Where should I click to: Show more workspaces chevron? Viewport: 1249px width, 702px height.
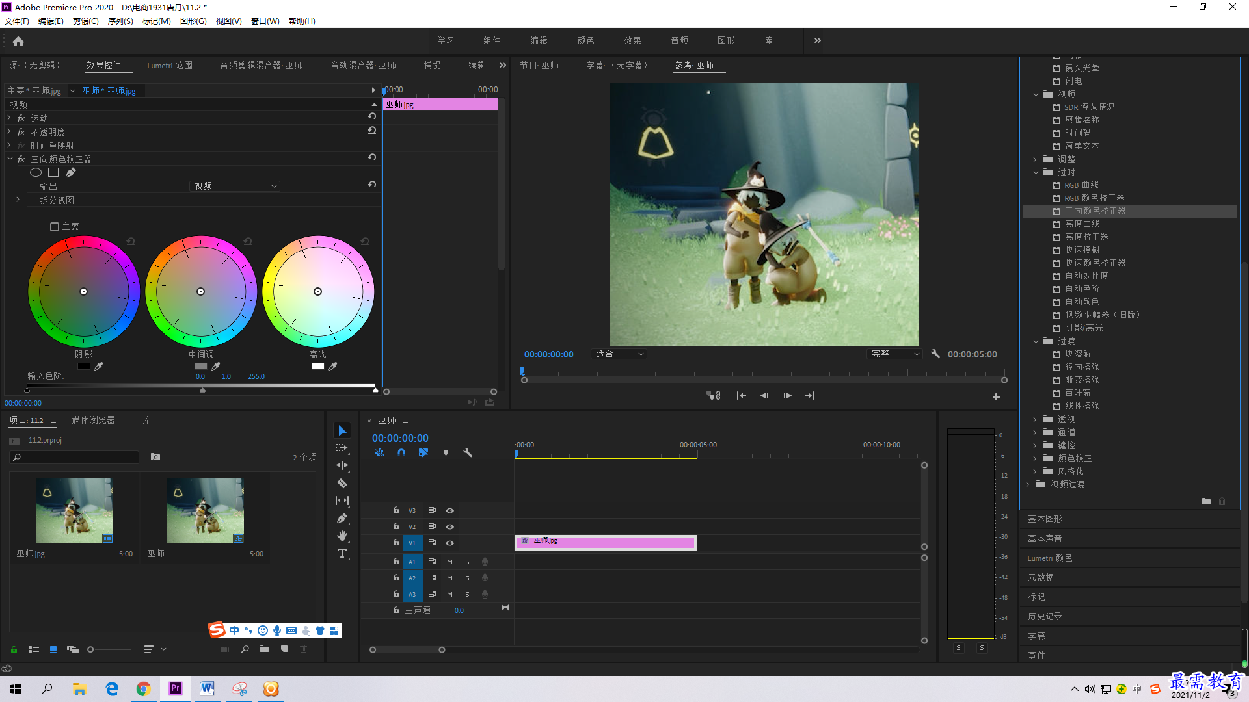[x=818, y=40]
